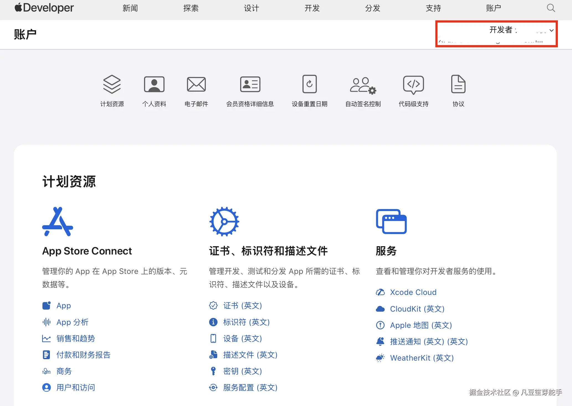Open the 设计 nav menu item
572x406 pixels.
point(251,8)
